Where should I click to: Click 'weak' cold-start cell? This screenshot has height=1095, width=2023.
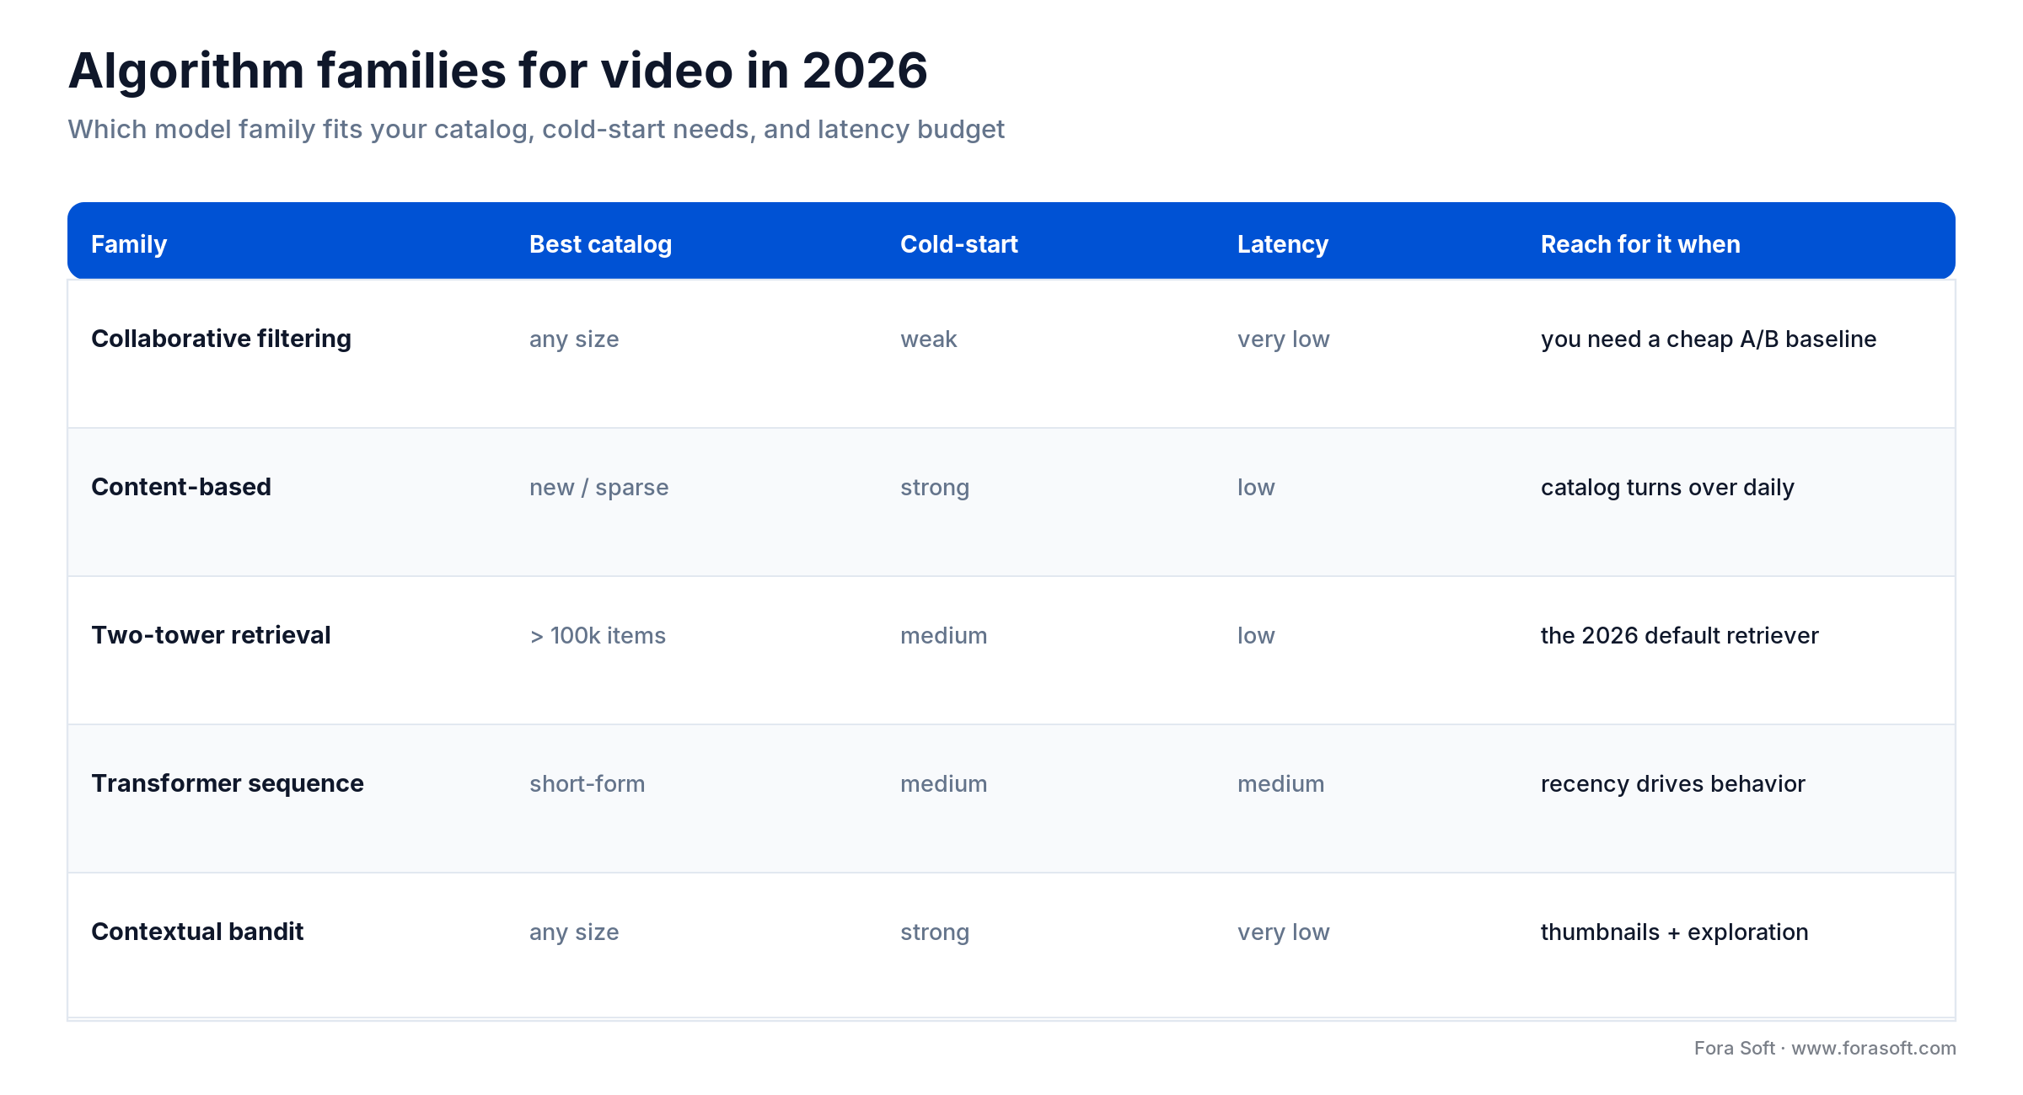click(x=929, y=339)
